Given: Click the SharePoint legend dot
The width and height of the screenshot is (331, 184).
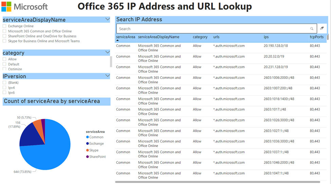Looking at the screenshot, I should coord(87,156).
